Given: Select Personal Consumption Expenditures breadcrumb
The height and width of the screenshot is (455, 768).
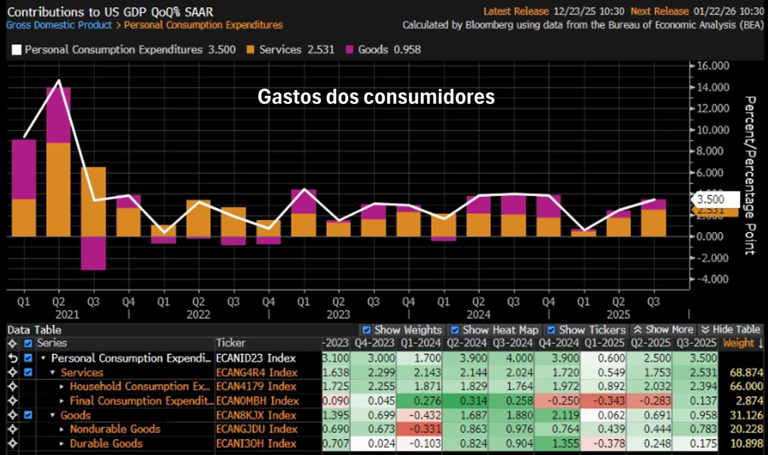Looking at the screenshot, I should 203,25.
